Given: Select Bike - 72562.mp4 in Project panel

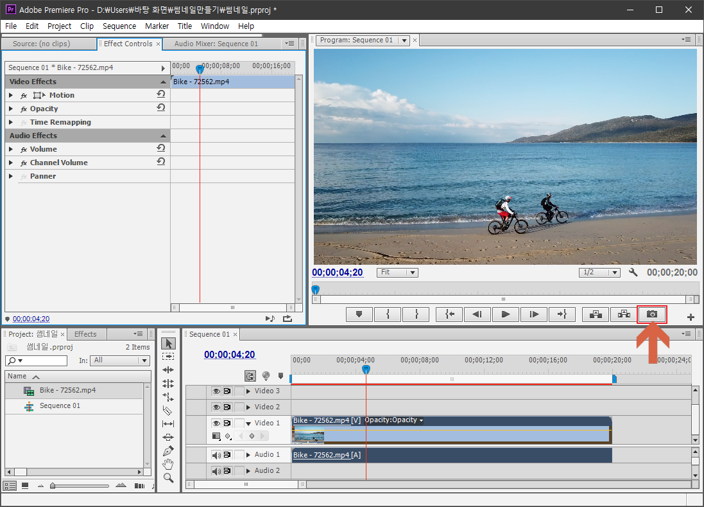Looking at the screenshot, I should (67, 390).
